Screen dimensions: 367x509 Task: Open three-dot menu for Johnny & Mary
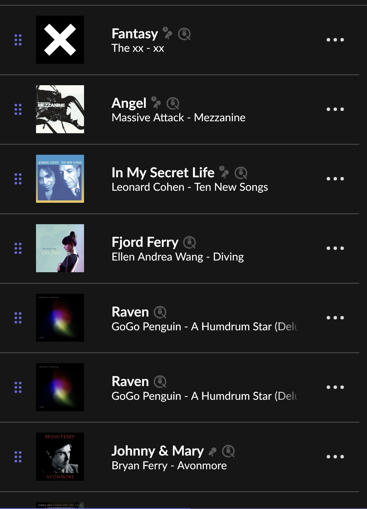point(335,457)
